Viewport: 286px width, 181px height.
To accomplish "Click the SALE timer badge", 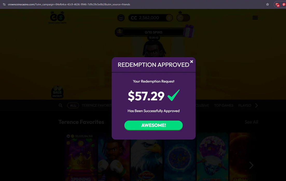I will (x=57, y=92).
